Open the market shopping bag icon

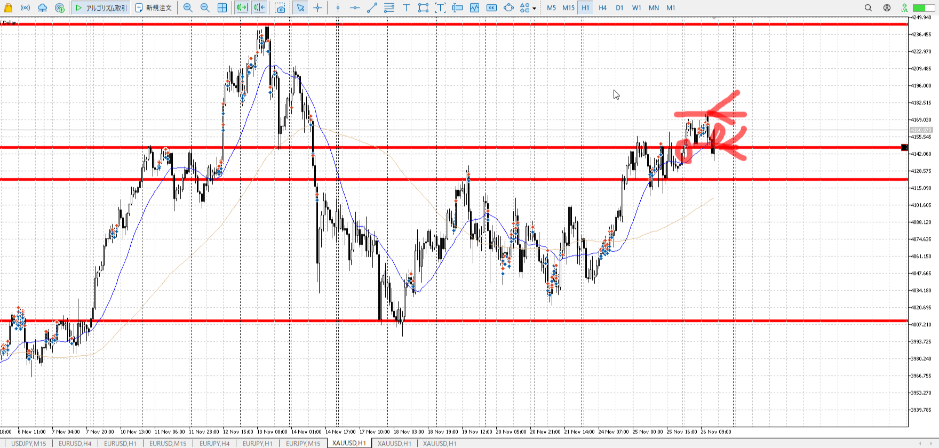[8, 7]
